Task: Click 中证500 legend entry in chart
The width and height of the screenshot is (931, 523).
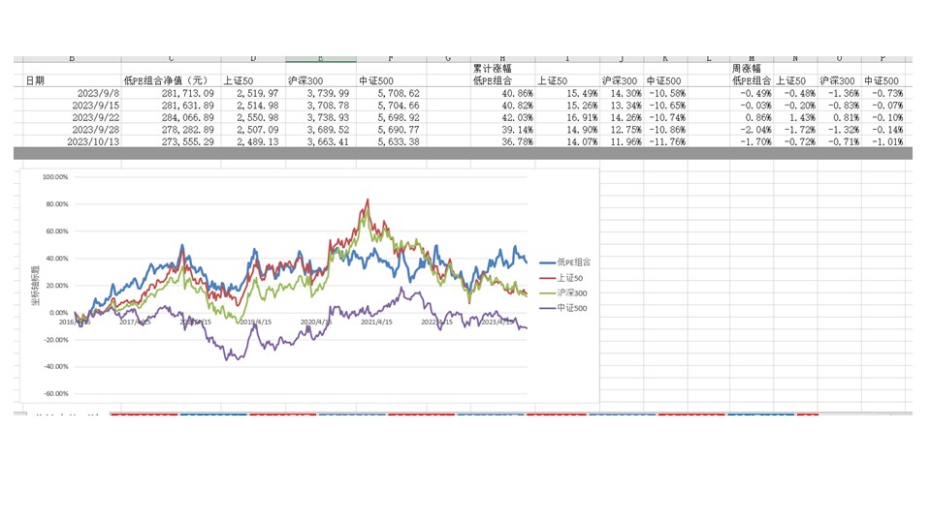Action: [562, 308]
